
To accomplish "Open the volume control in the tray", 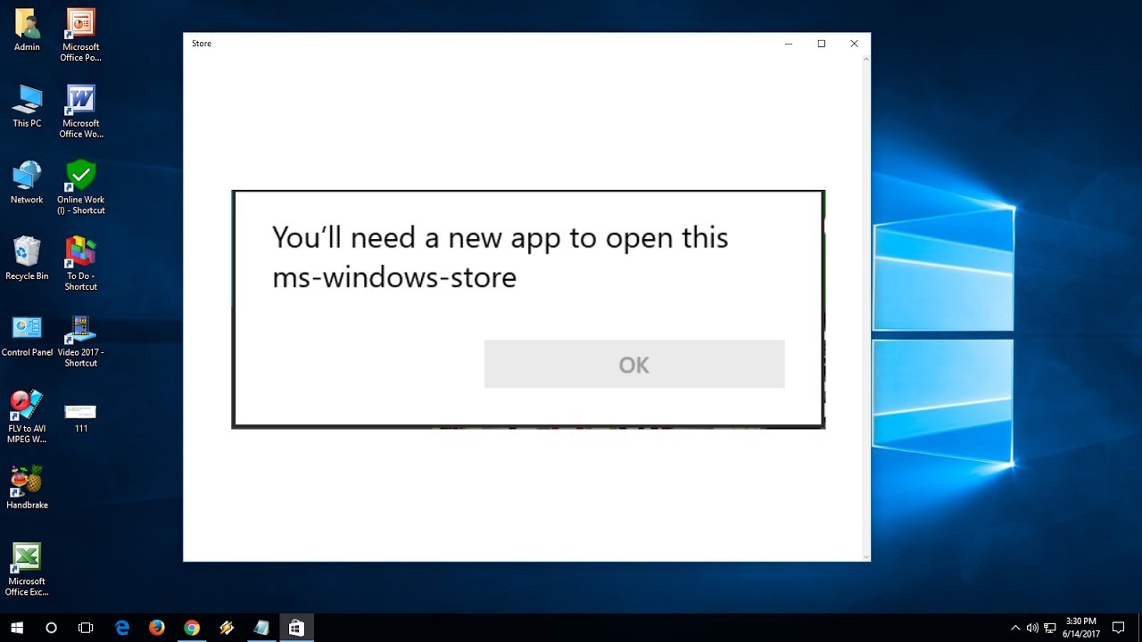I will point(1032,627).
